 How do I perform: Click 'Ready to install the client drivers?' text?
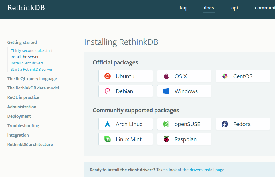(x=122, y=170)
